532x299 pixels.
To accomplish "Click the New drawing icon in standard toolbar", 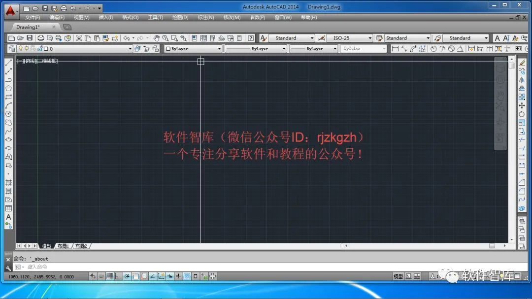I will point(11,38).
